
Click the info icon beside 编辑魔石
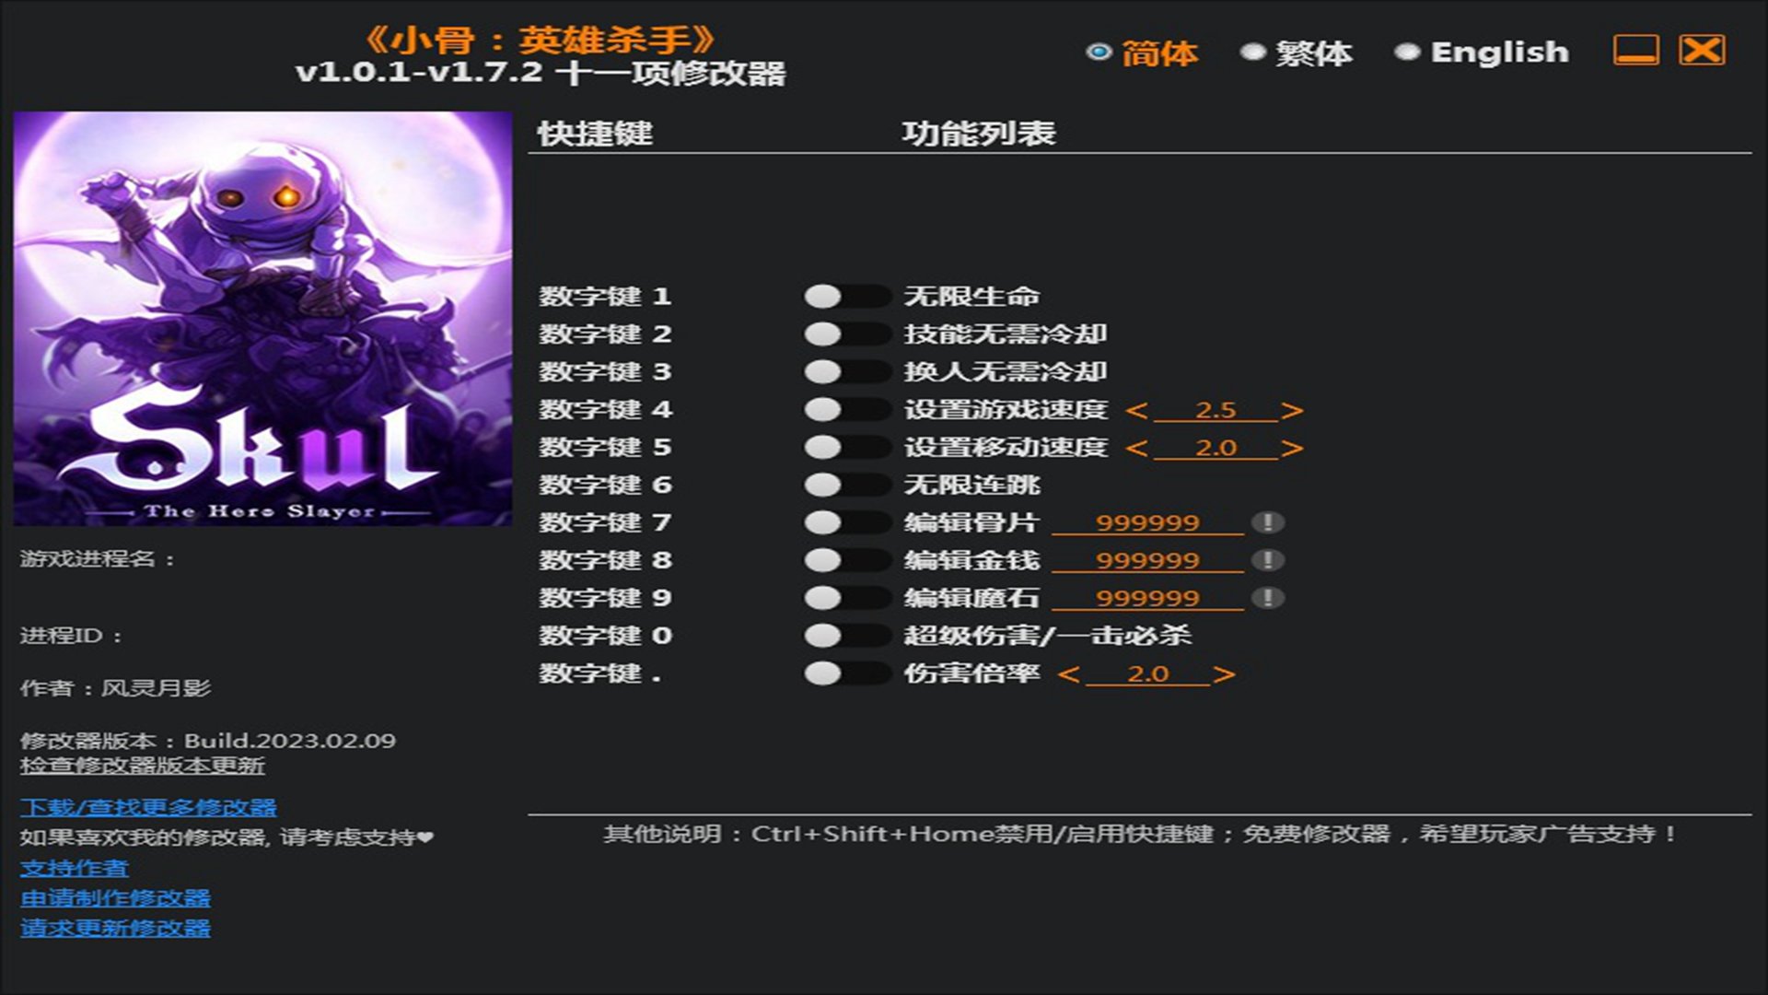click(x=1267, y=598)
